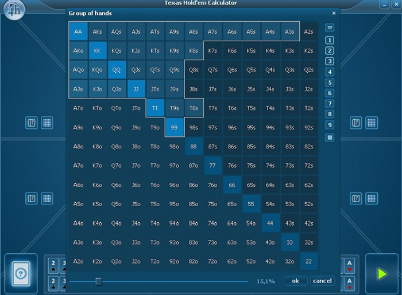Select hand group preset 1
The image size is (402, 295).
[x=330, y=40]
